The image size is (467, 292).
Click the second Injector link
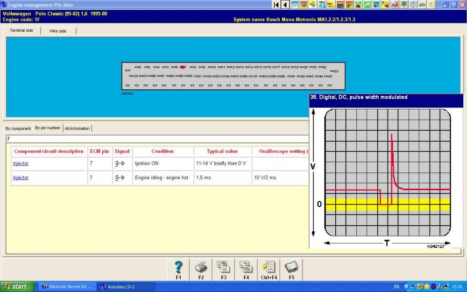(21, 178)
